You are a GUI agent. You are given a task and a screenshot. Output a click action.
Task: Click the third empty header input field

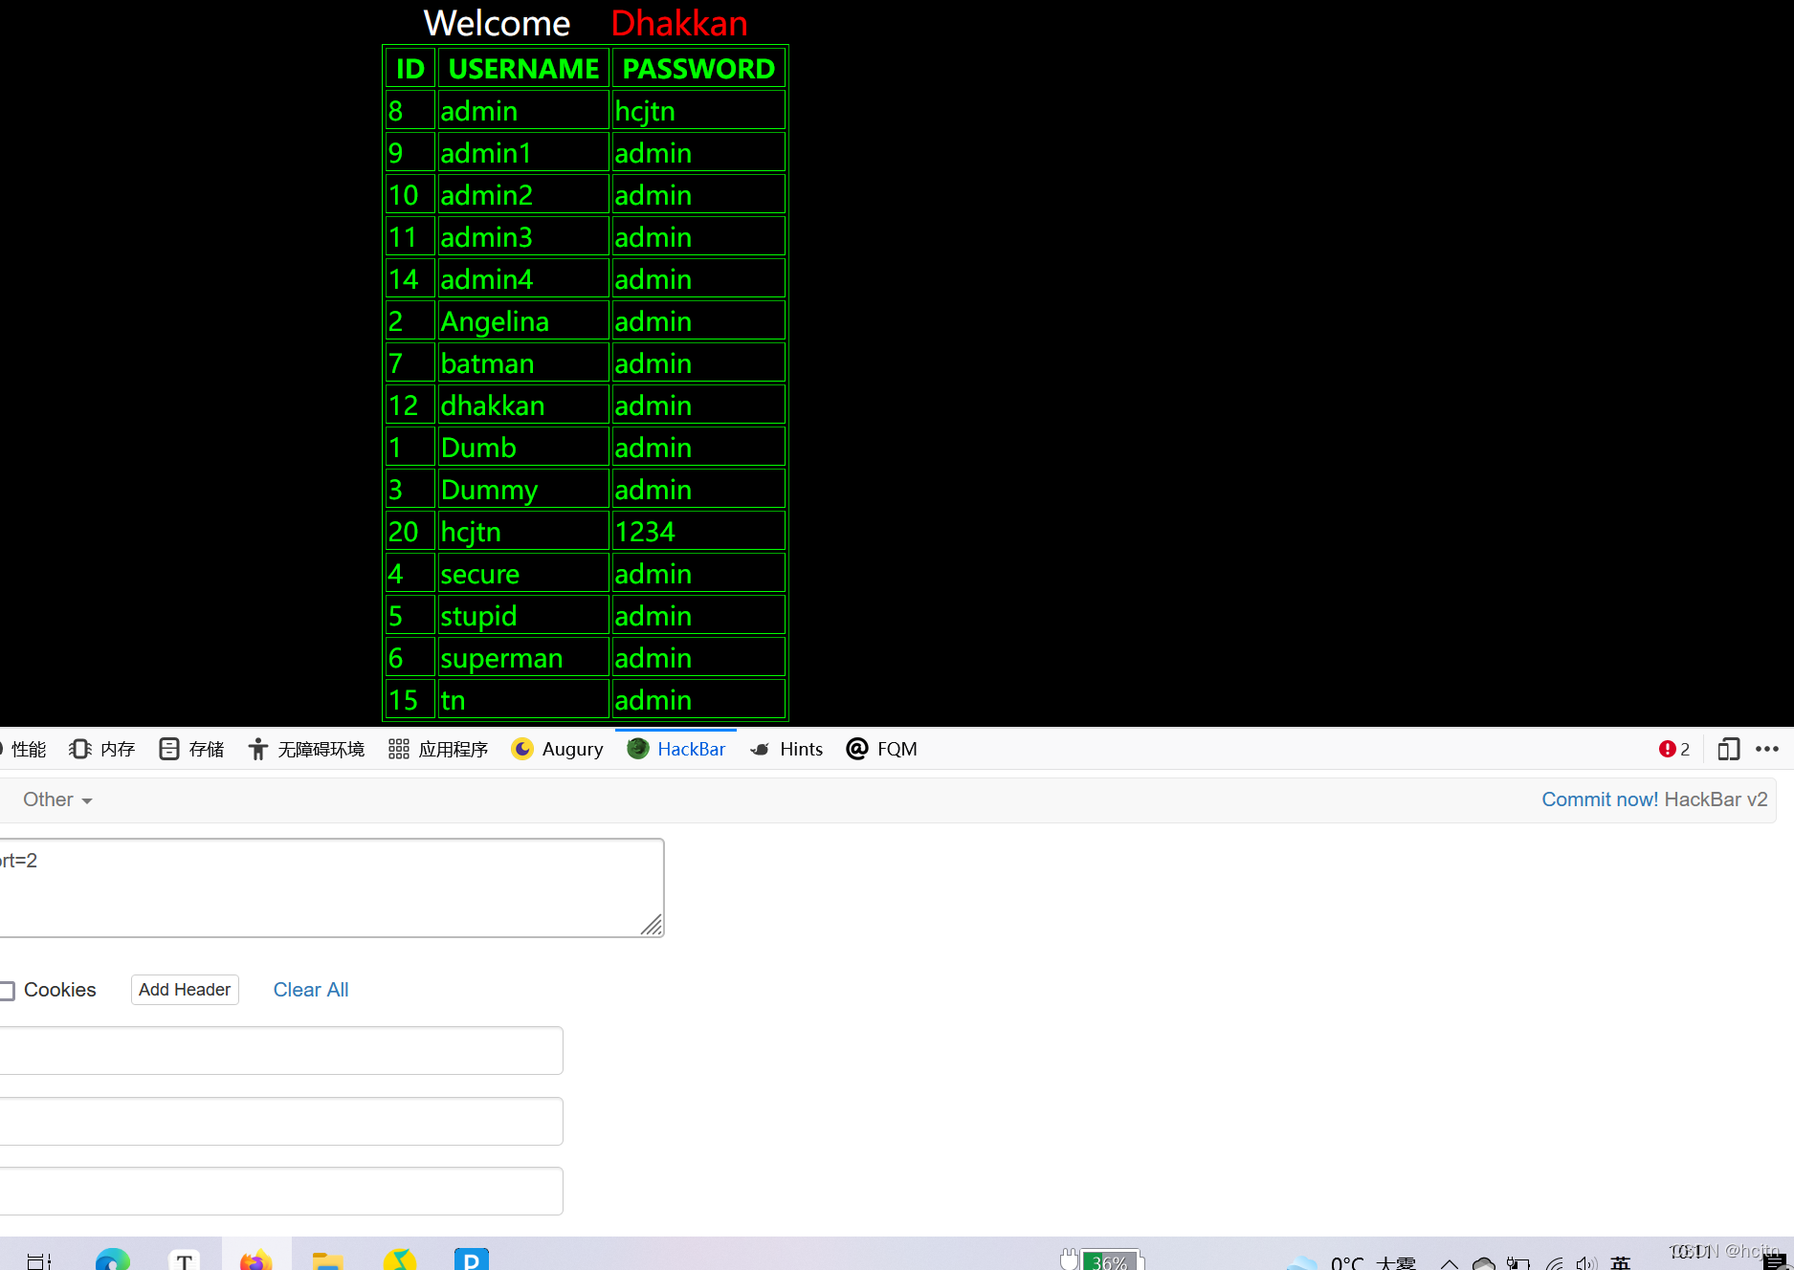click(x=280, y=1191)
